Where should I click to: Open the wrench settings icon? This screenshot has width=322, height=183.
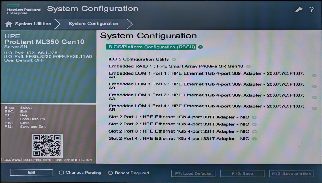tap(299, 9)
